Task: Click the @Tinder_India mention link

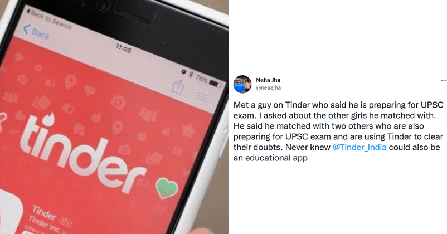Action: (359, 147)
